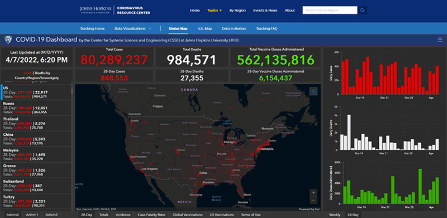This screenshot has height=218, width=447.
Task: Click Los Angeles label on the map
Action: [x=149, y=169]
